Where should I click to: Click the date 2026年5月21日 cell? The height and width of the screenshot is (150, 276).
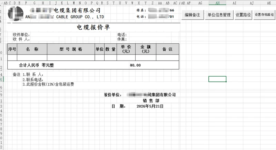[150, 106]
